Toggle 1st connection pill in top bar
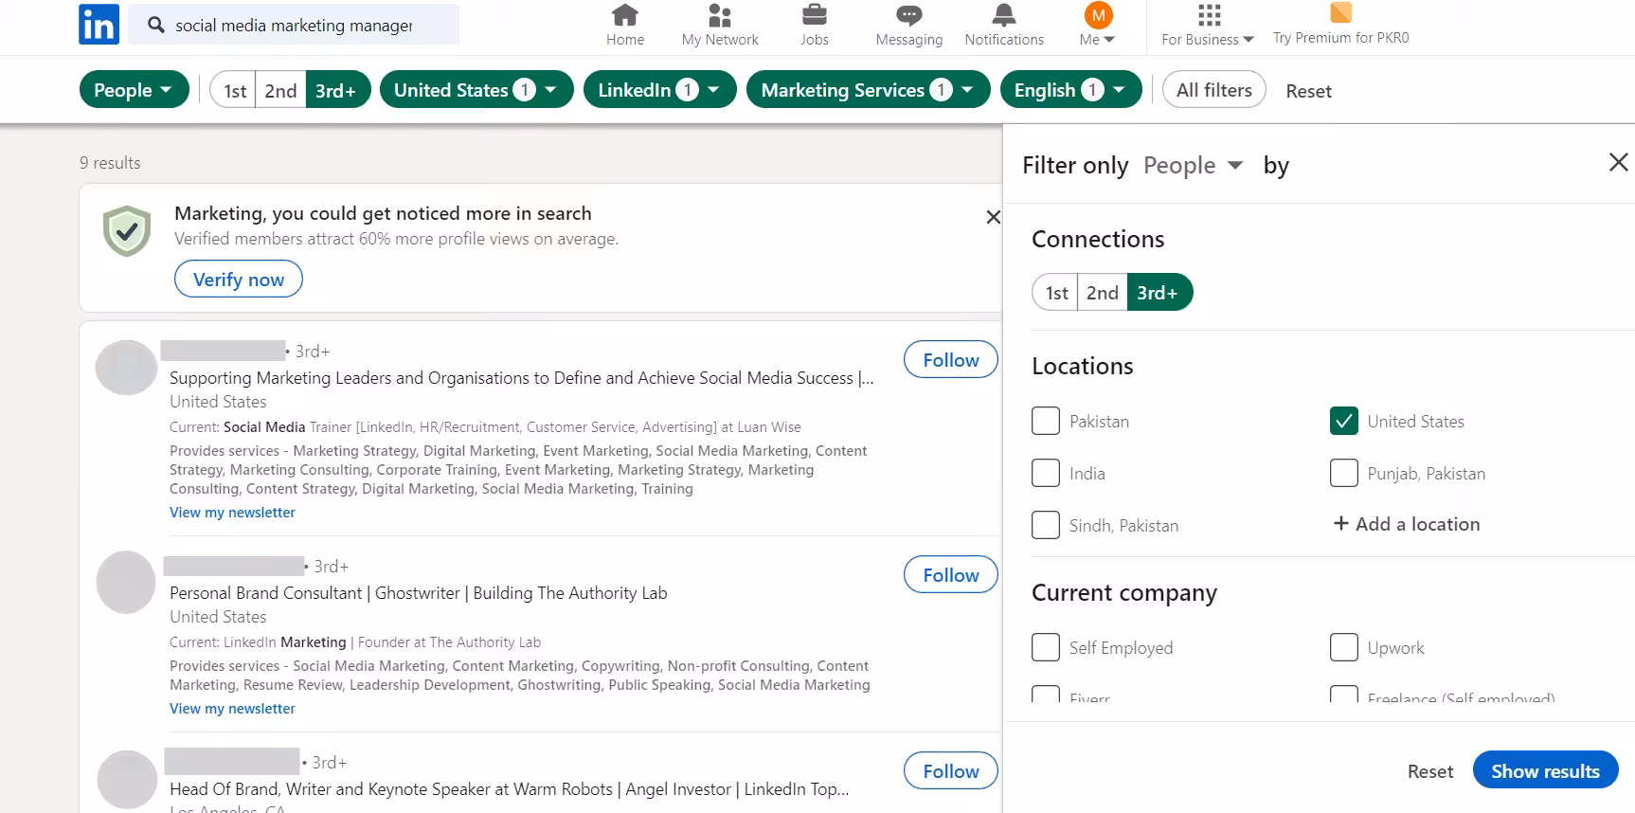 [x=234, y=90]
